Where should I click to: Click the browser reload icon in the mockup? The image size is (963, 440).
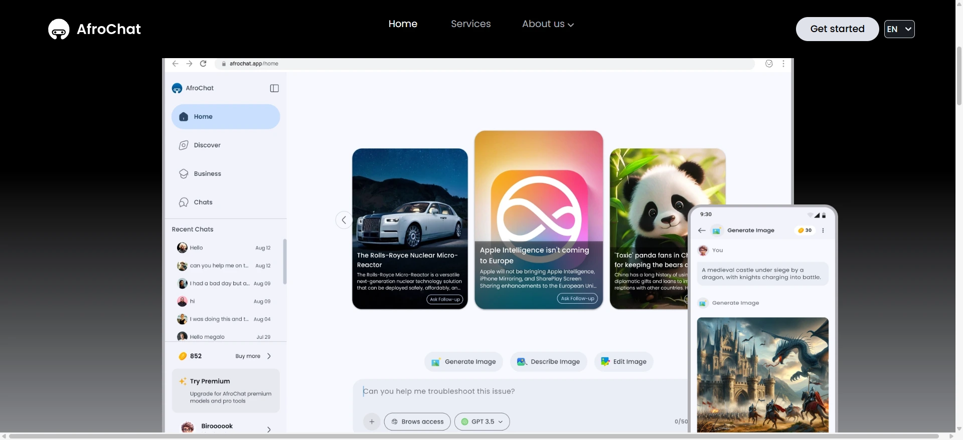[203, 64]
